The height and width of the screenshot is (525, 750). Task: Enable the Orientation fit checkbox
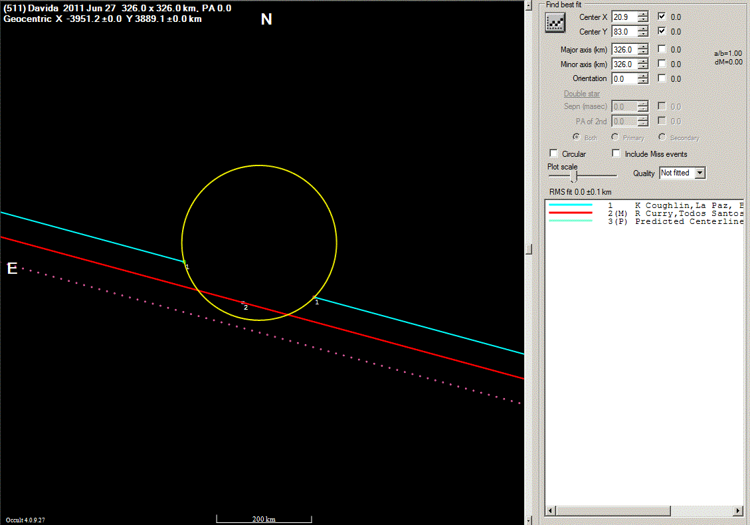(x=662, y=78)
